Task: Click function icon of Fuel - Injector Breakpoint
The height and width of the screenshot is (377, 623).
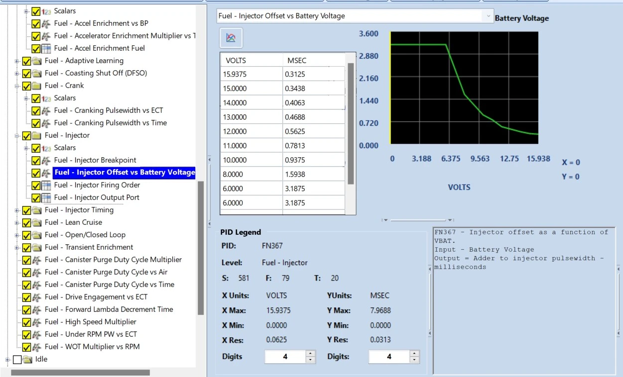Action: [x=46, y=160]
